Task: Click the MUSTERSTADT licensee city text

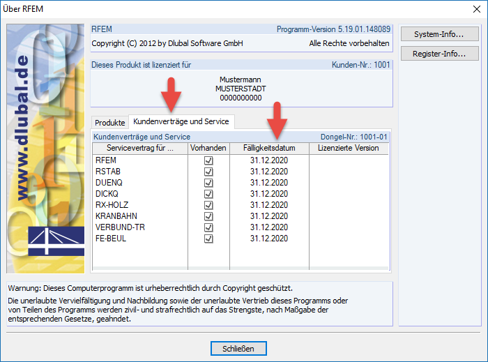Action: (241, 89)
